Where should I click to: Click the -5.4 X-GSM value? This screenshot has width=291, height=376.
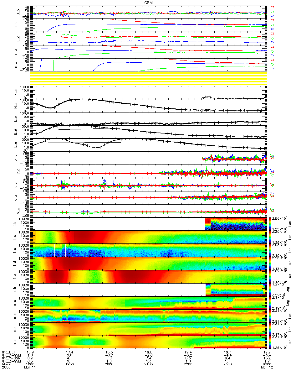click(266, 356)
